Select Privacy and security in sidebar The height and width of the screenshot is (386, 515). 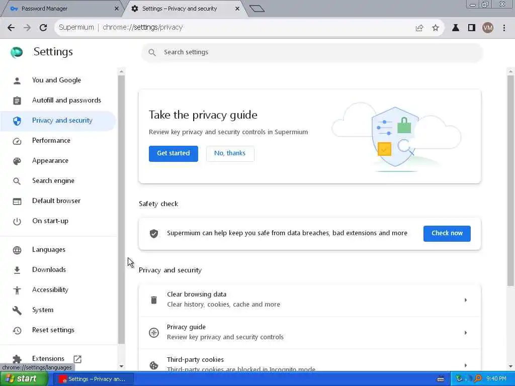coord(58,121)
